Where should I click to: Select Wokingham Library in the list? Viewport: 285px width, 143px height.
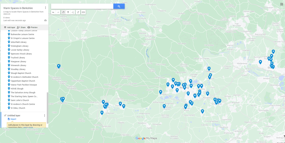coord(19,46)
